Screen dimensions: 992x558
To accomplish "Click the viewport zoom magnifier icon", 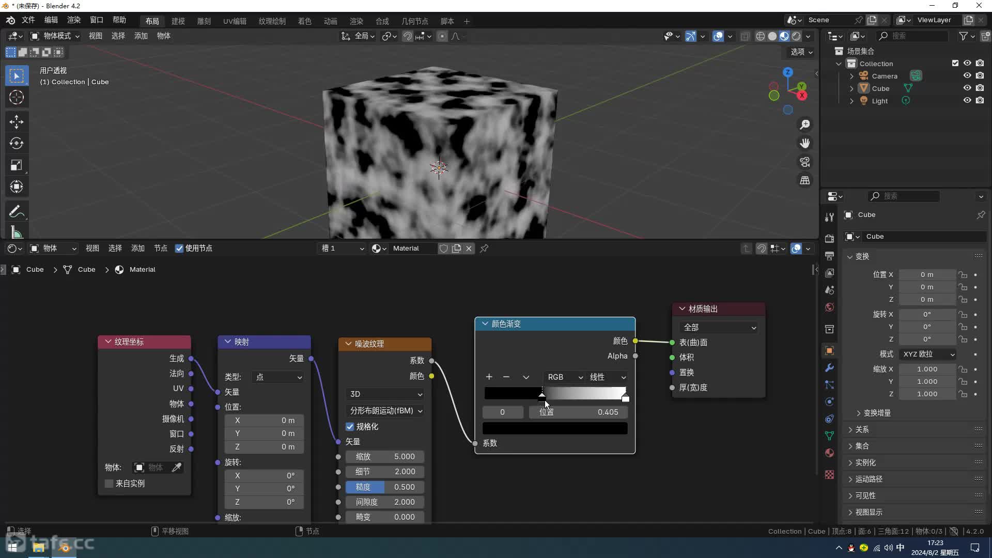I will point(805,125).
